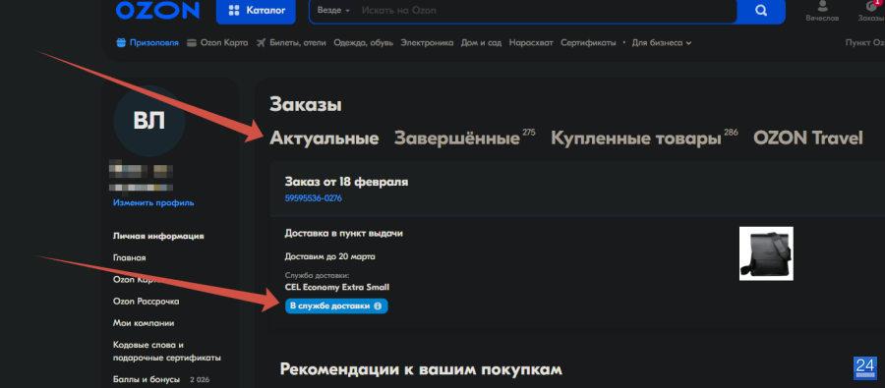Viewport: 885px width, 388px height.
Task: Go to Дом и сад category
Action: point(481,43)
